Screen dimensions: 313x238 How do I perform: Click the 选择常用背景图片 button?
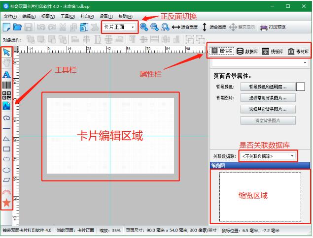click(x=268, y=98)
